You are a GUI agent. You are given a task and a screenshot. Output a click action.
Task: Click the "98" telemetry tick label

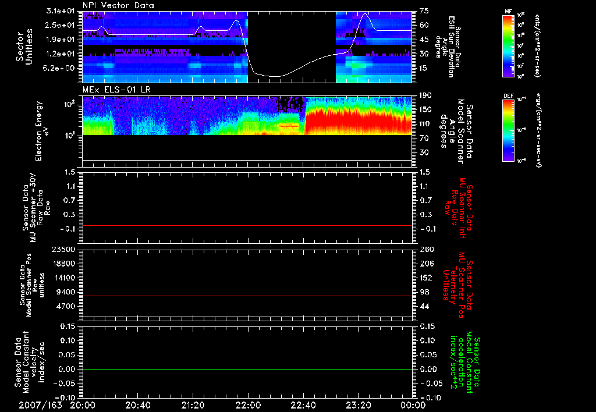point(424,292)
